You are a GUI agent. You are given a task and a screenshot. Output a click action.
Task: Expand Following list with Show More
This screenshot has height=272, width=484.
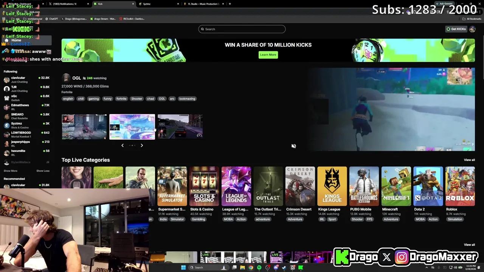pyautogui.click(x=11, y=171)
